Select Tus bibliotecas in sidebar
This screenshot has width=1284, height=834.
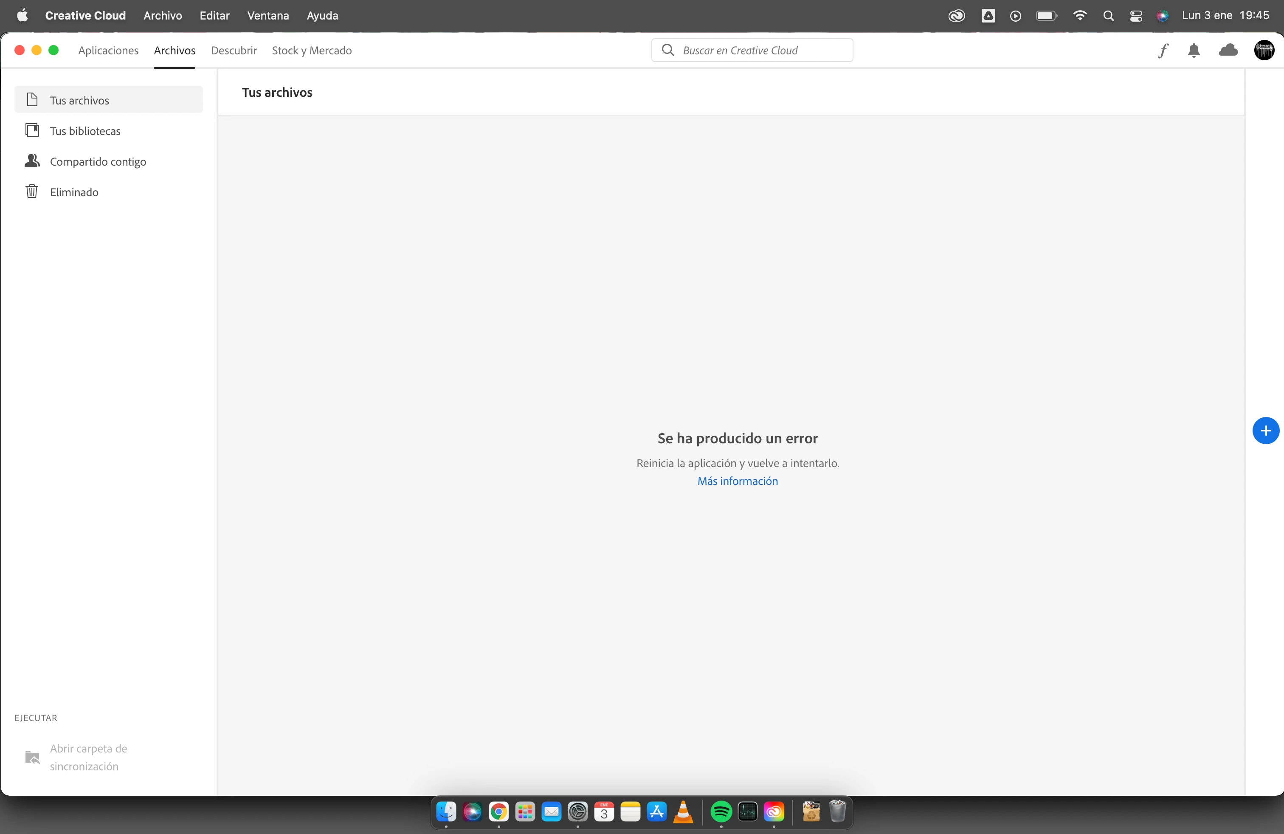click(84, 131)
